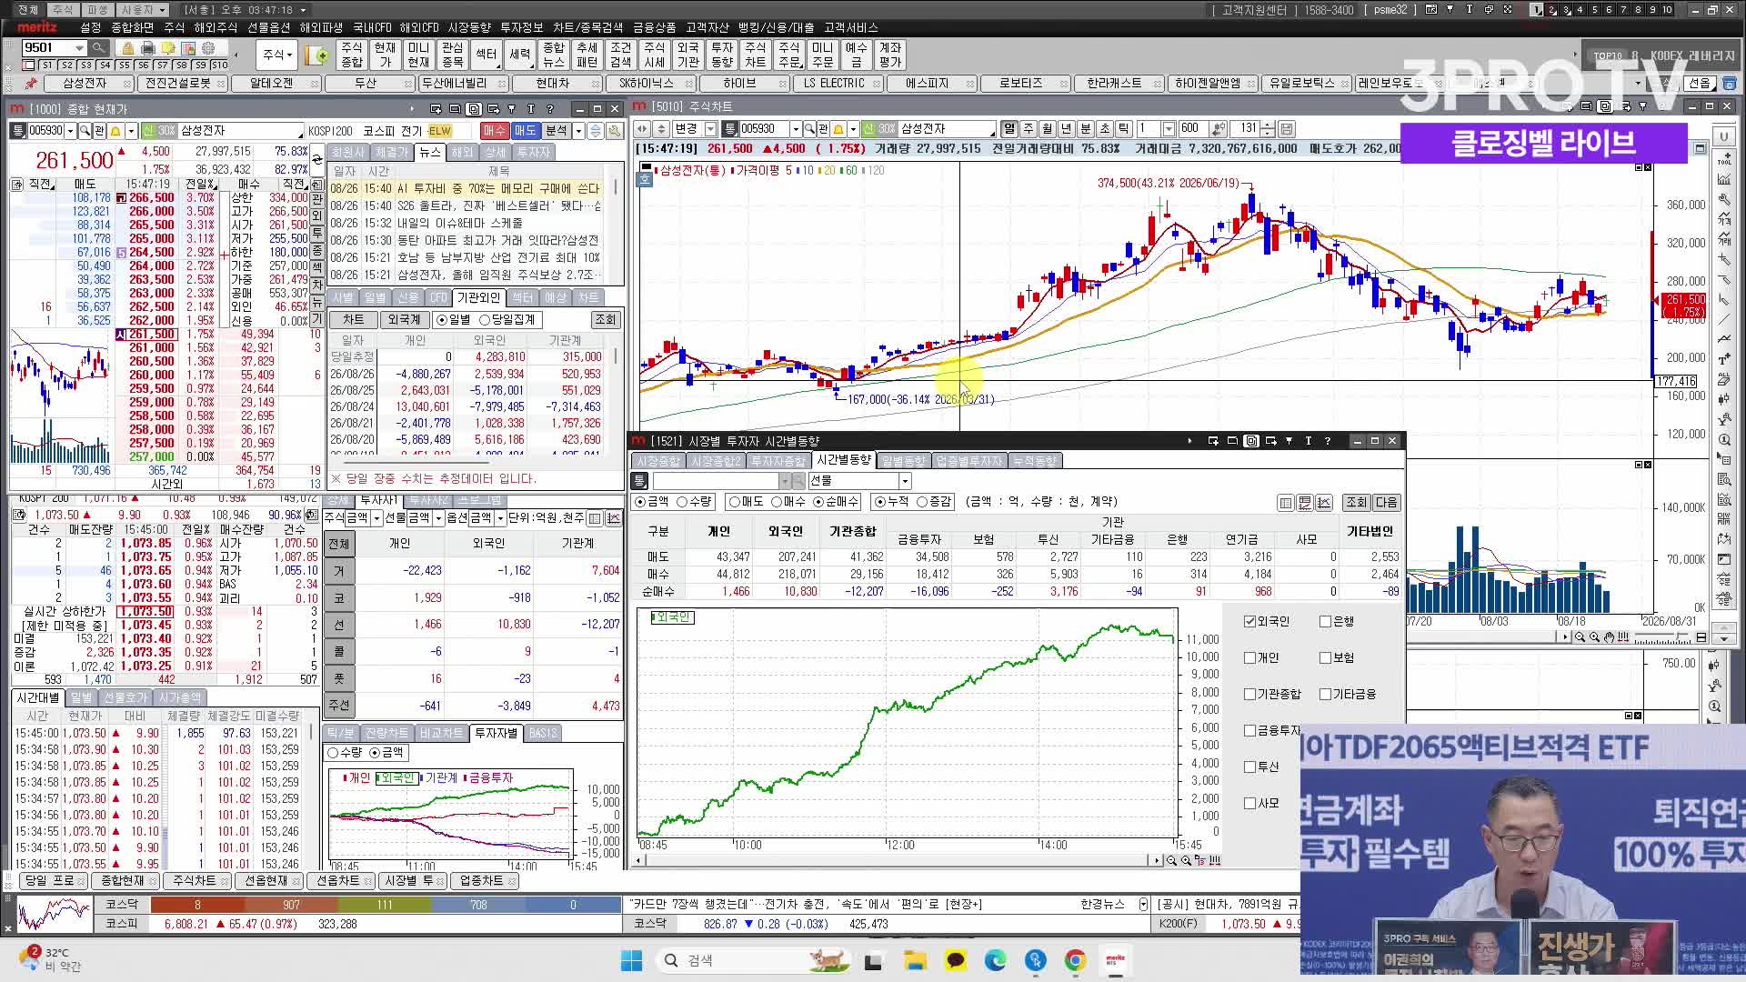Open Chrome from the Windows taskbar
The height and width of the screenshot is (982, 1746).
tap(1075, 960)
